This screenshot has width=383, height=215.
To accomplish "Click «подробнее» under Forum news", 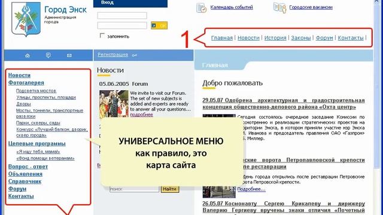I will (x=141, y=115).
